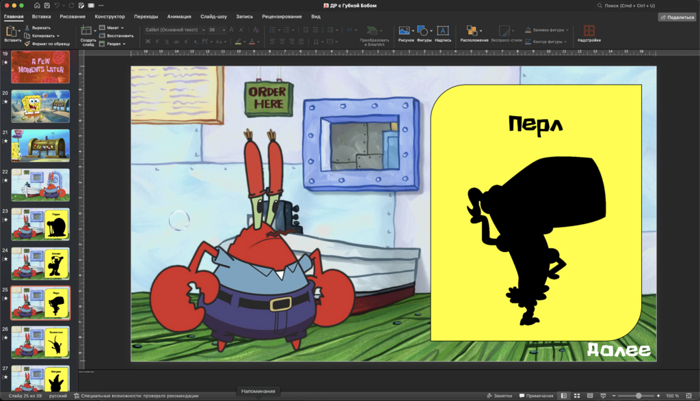Click the Redo arrow icon
Image resolution: width=700 pixels, height=401 pixels.
[x=71, y=5]
